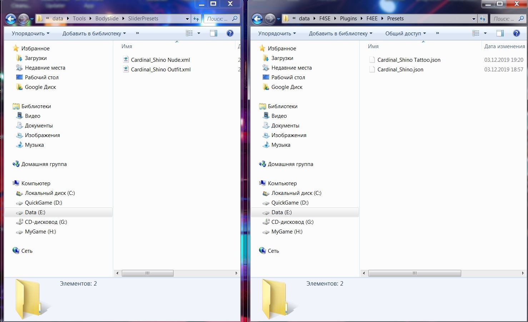Image resolution: width=528 pixels, height=322 pixels.
Task: Sort by Дата изменения column header
Action: 504,46
